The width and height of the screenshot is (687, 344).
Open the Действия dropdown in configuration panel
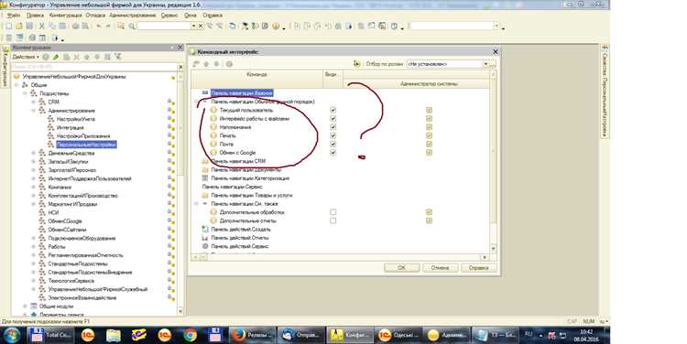click(26, 57)
